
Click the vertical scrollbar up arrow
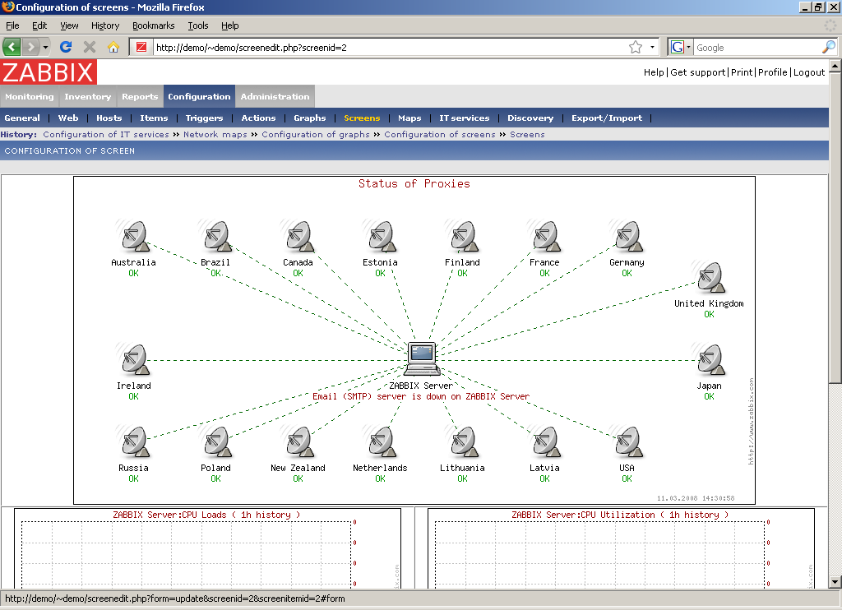click(835, 66)
